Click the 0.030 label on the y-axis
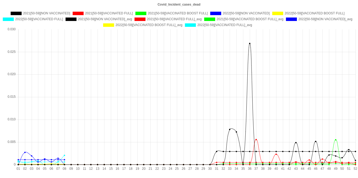This screenshot has width=358, height=178. click(x=11, y=29)
